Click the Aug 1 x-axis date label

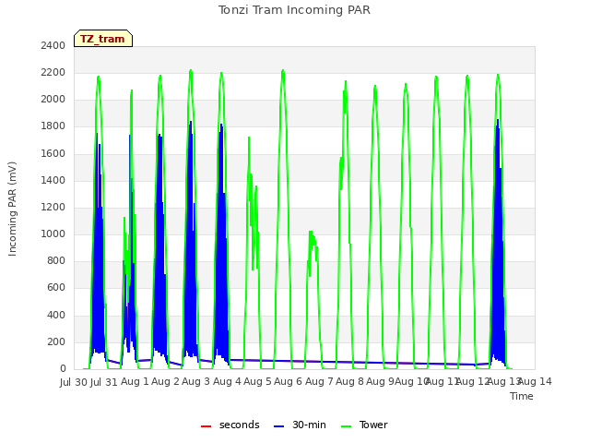pos(135,381)
